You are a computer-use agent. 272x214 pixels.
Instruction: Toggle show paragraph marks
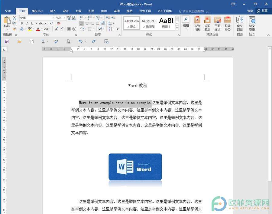118,29
